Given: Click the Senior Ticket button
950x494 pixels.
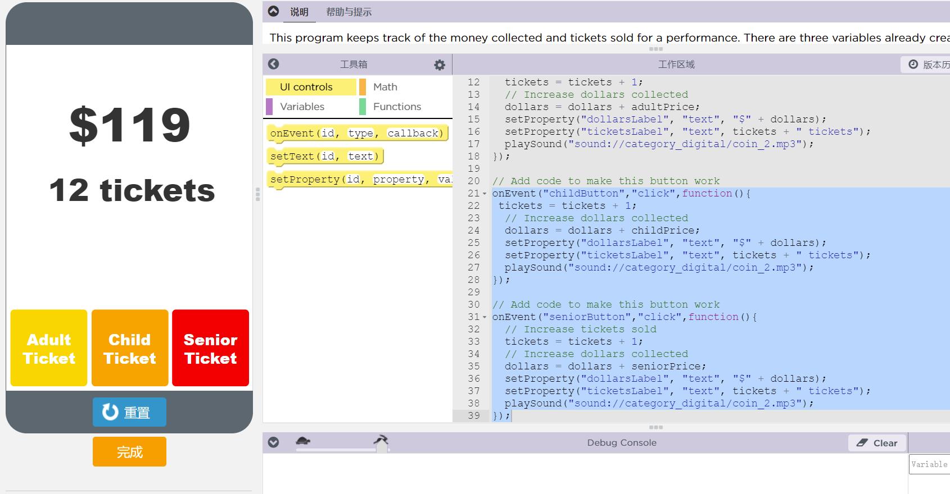Looking at the screenshot, I should [210, 348].
